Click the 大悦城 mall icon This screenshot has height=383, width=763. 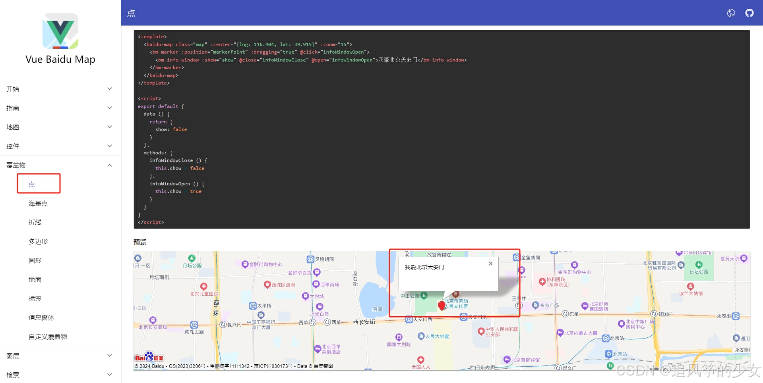coord(305,296)
